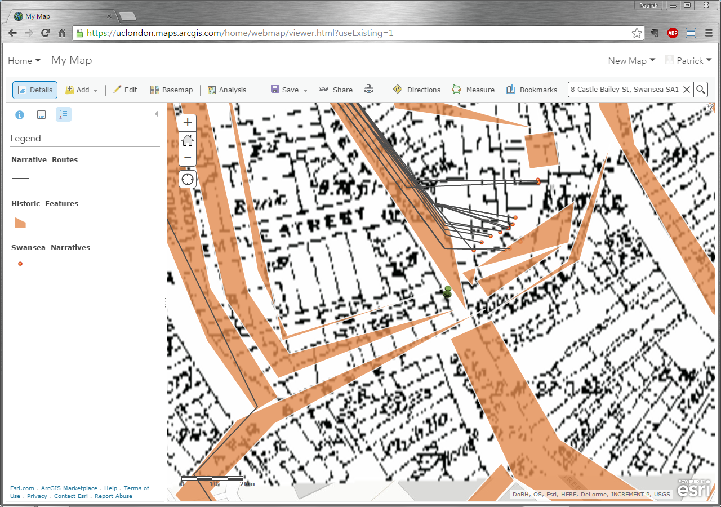Click the Find my location button
Viewport: 721px width, 507px height.
tap(188, 180)
